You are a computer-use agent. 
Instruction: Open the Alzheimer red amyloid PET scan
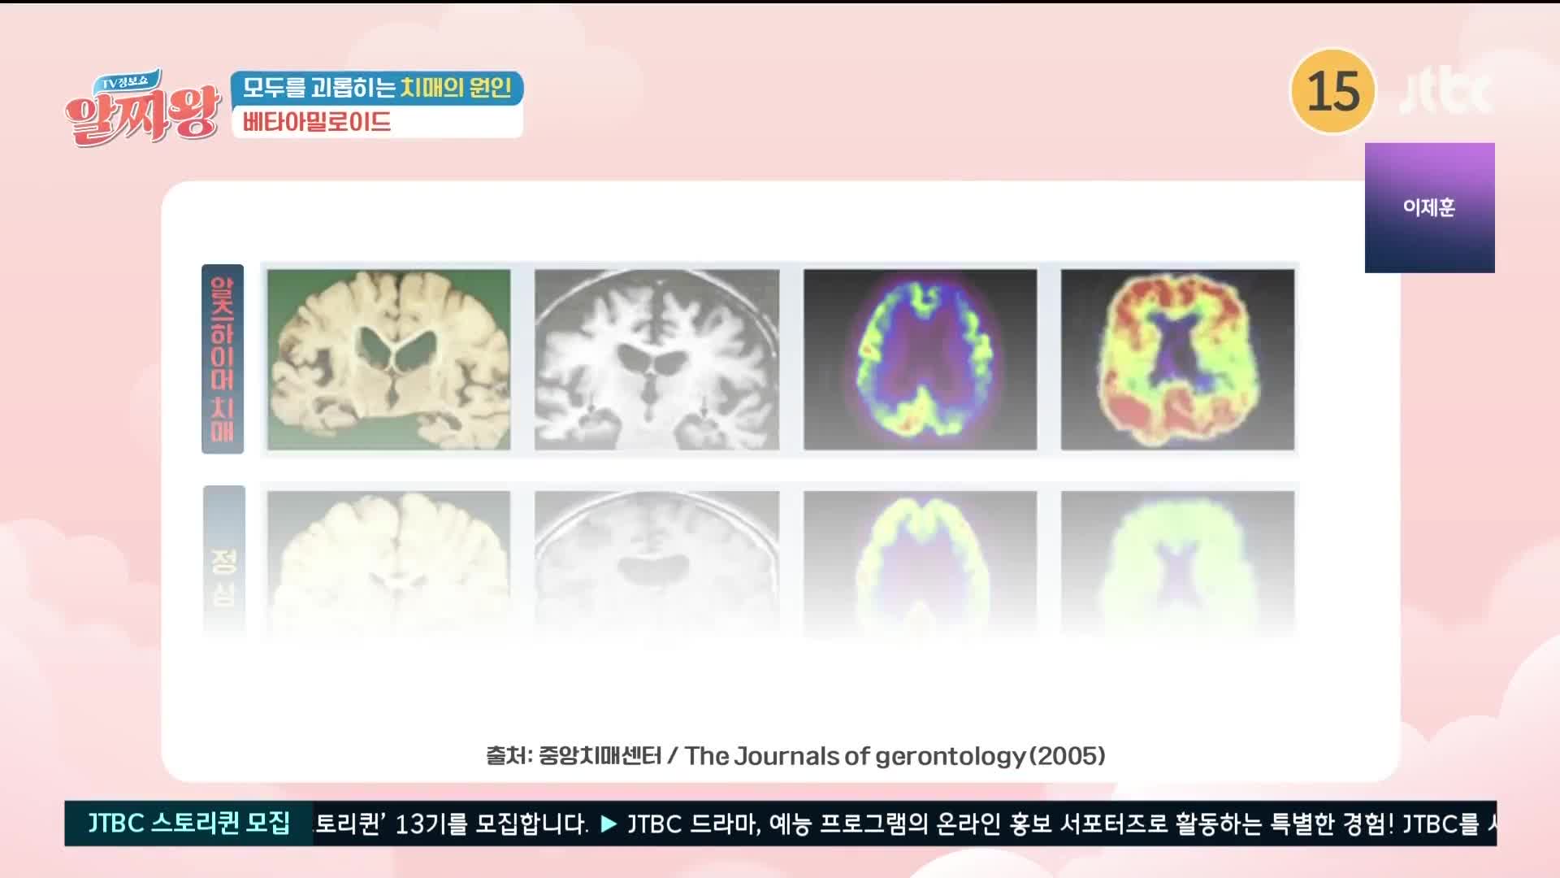(1177, 359)
